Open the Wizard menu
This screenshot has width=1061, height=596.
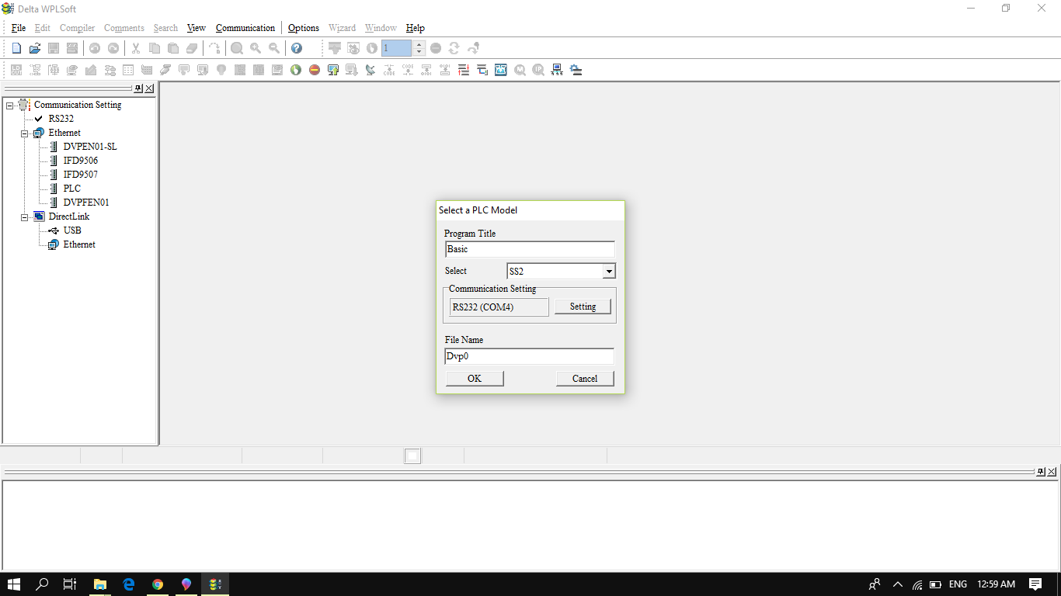click(x=342, y=27)
